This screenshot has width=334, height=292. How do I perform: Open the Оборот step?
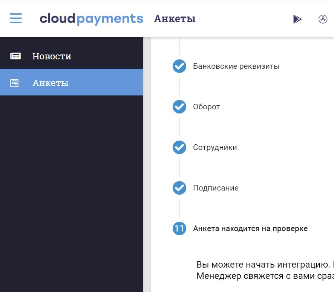(x=206, y=107)
